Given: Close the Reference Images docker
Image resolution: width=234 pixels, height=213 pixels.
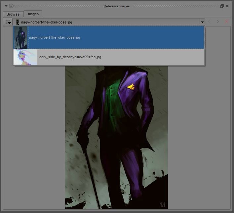Looking at the screenshot, I should pyautogui.click(x=227, y=6).
